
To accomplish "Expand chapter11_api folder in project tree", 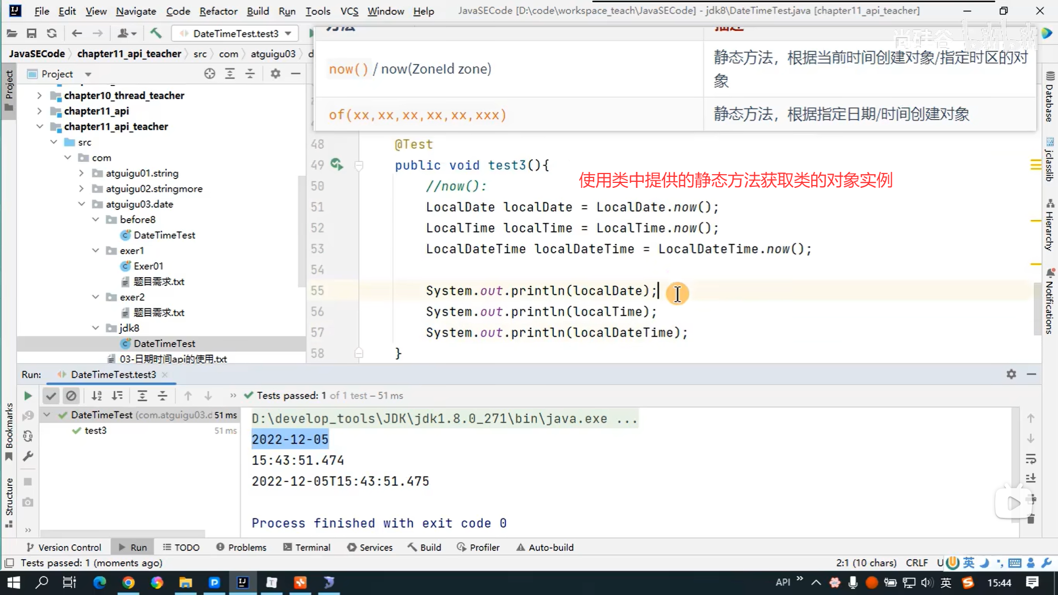I will tap(39, 111).
